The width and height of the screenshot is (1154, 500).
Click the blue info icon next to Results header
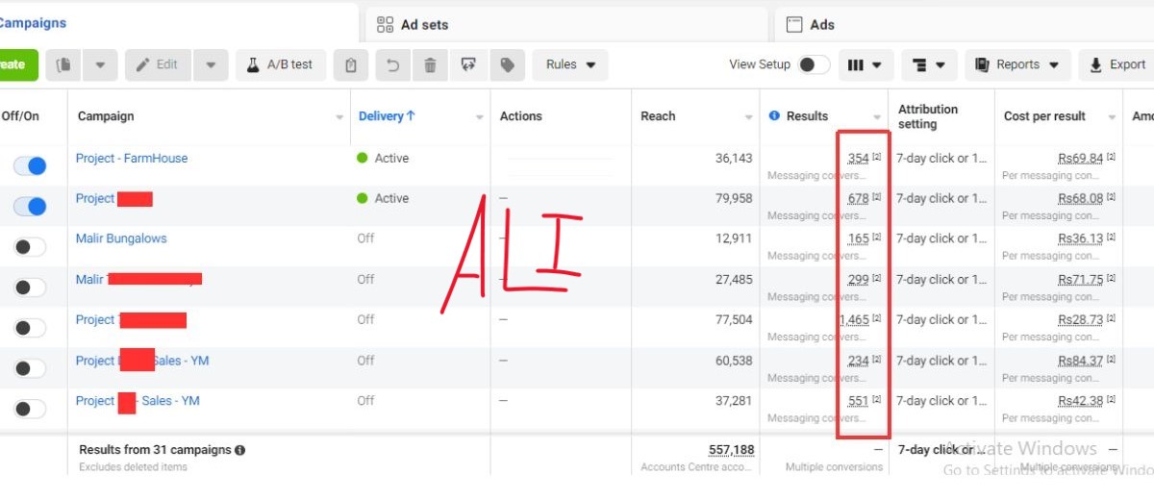point(774,116)
